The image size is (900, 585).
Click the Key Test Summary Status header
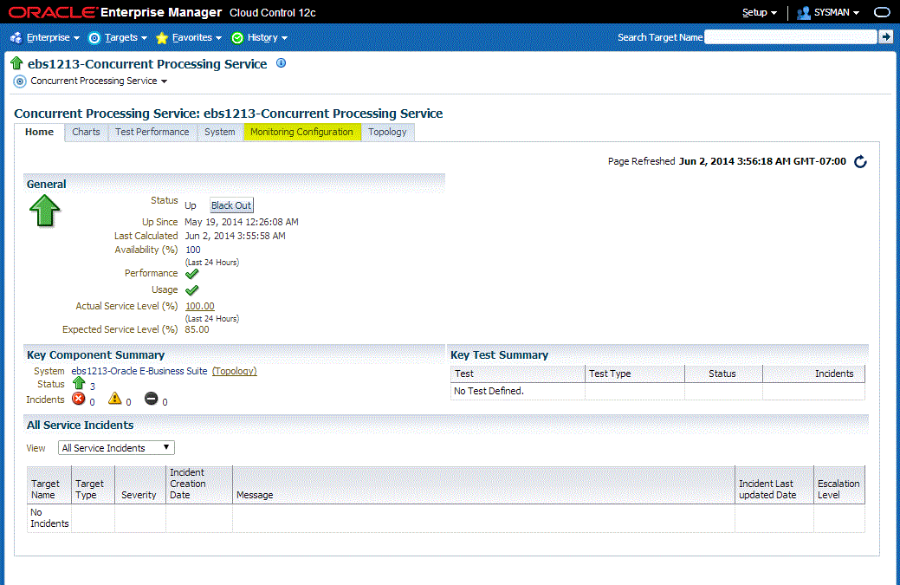(722, 374)
